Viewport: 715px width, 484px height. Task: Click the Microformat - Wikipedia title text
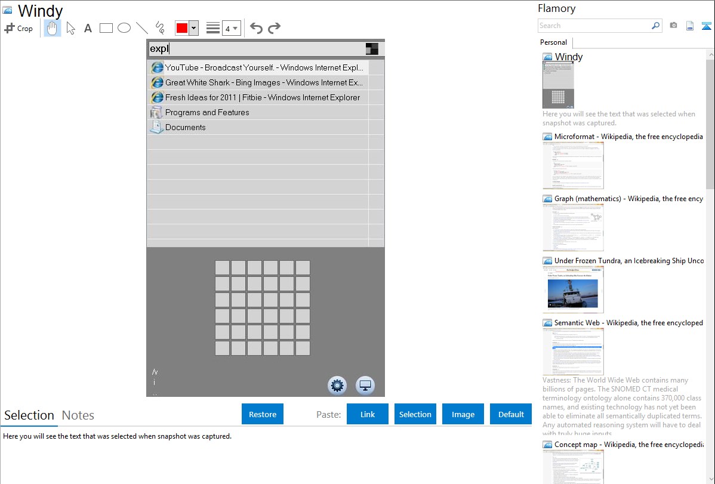[628, 137]
